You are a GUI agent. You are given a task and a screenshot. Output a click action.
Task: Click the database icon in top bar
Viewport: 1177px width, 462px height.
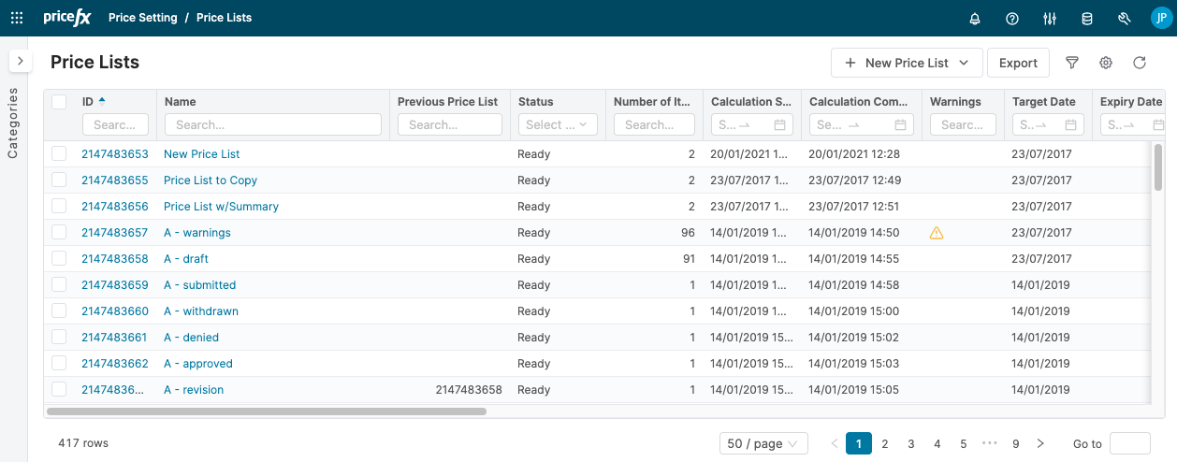[1086, 18]
